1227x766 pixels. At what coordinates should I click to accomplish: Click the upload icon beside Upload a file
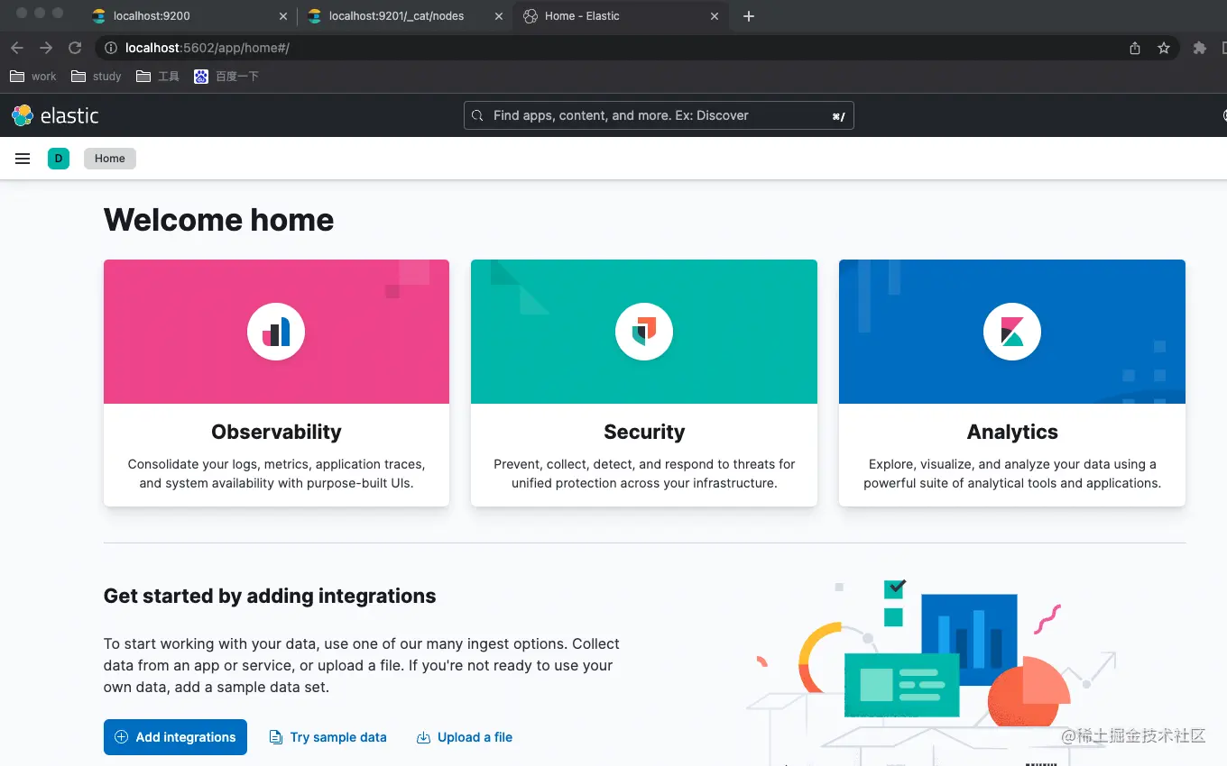(423, 737)
